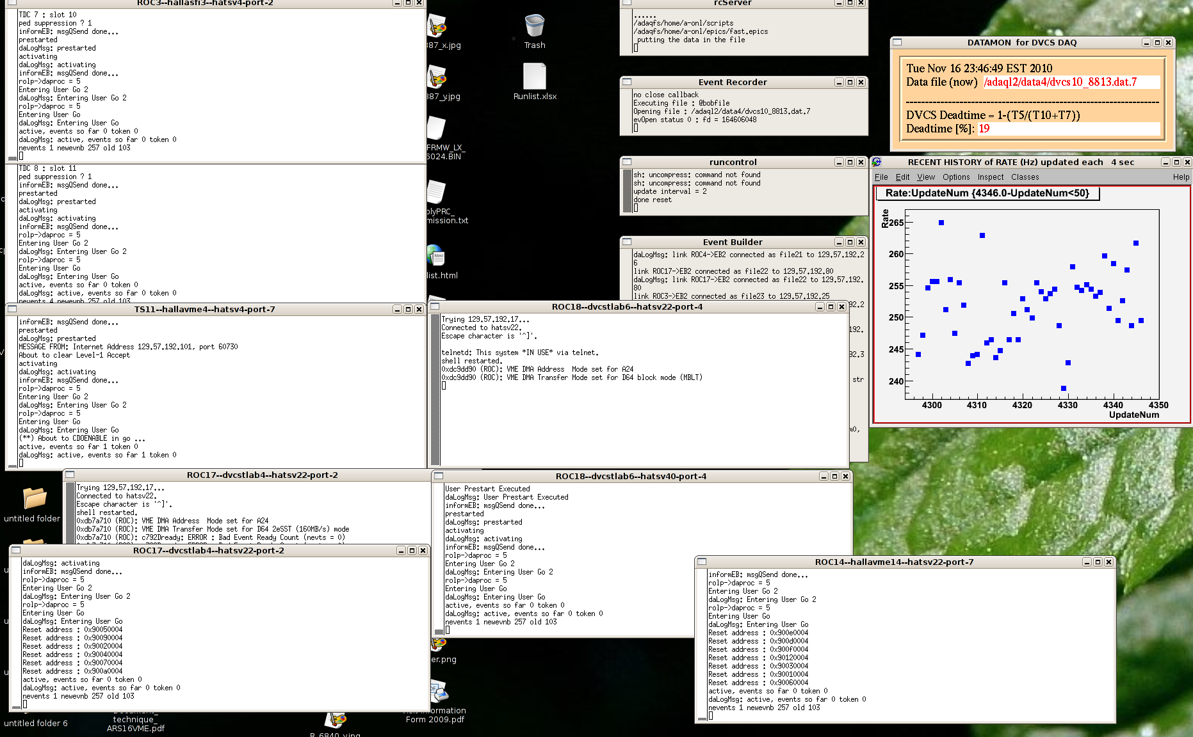
Task: Open the File menu in the rate history window
Action: (881, 177)
